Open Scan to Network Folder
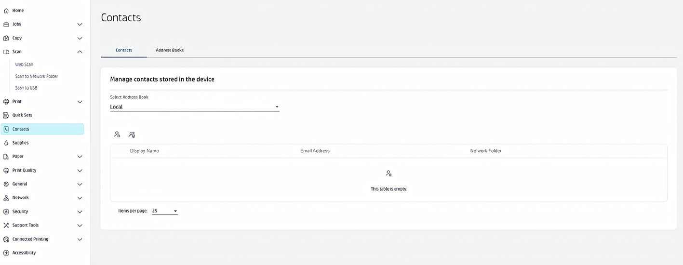The height and width of the screenshot is (265, 683). point(37,77)
